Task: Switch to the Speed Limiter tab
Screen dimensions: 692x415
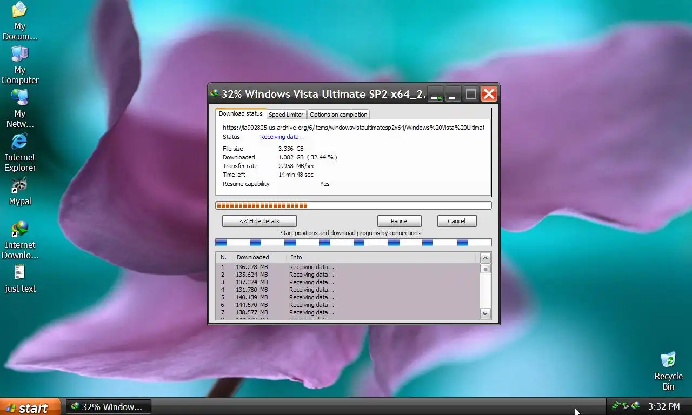Action: coord(286,115)
